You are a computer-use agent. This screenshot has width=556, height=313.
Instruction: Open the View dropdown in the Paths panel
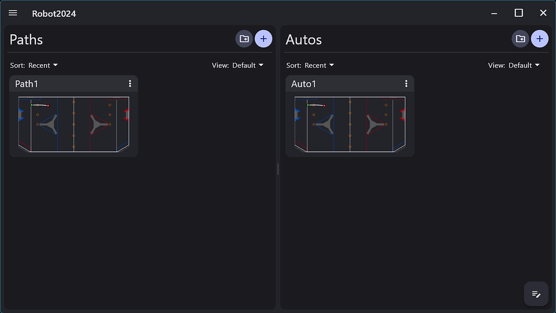238,65
